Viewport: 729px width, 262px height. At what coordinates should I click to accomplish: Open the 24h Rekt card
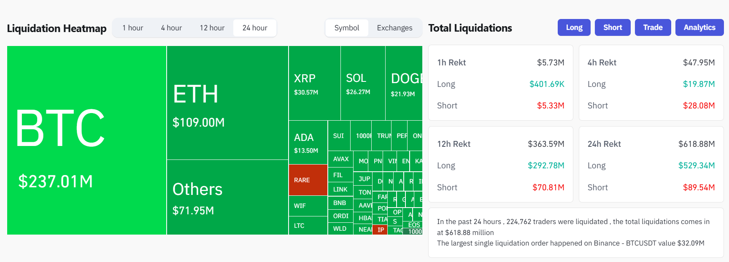(x=651, y=165)
